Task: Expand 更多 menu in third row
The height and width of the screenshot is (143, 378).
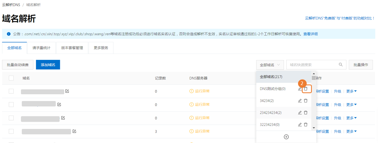Action: [351, 118]
